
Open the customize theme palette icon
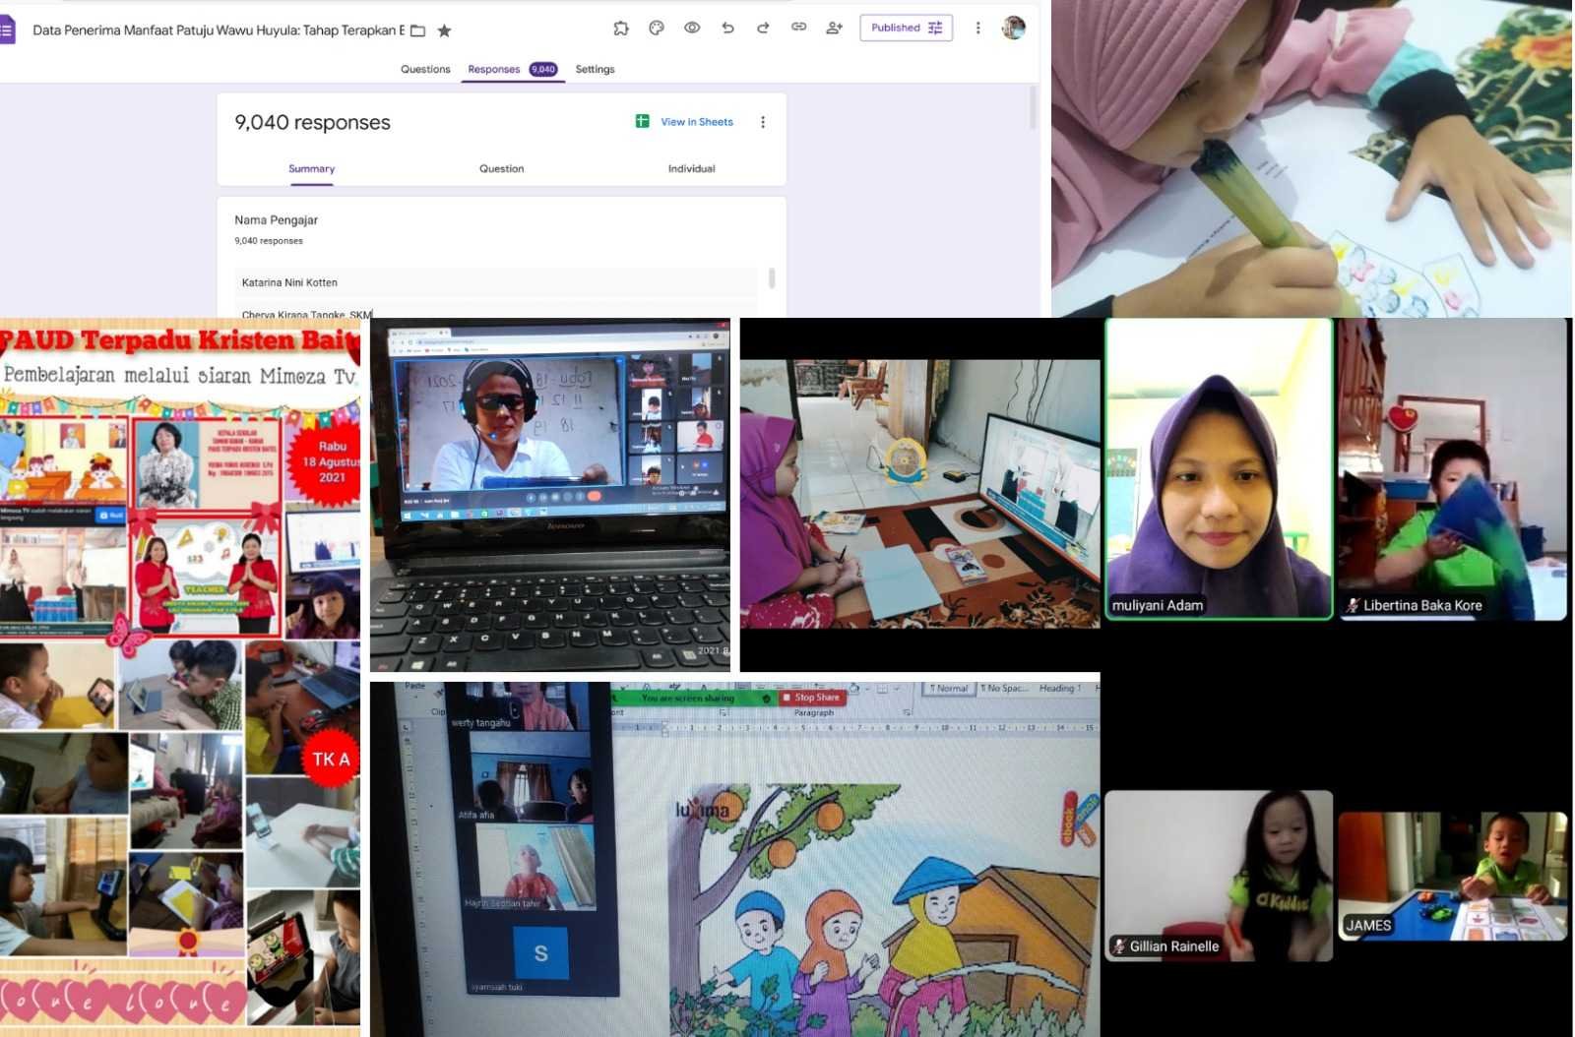(657, 29)
